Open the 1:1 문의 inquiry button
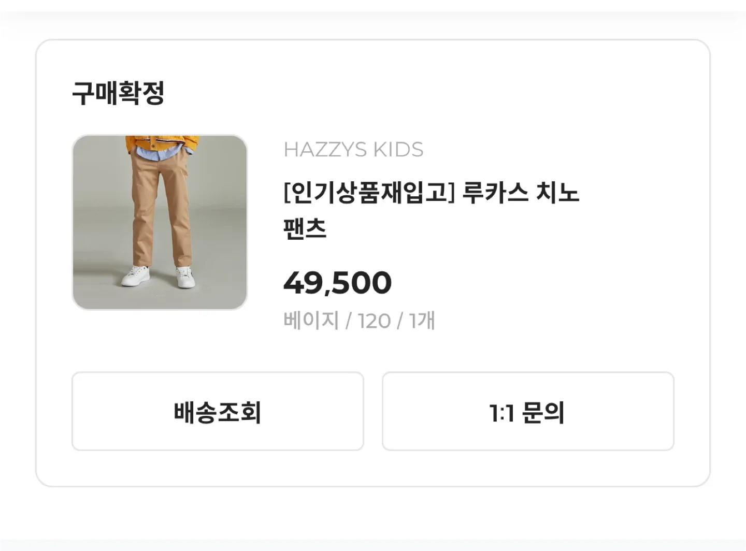The width and height of the screenshot is (746, 551). pyautogui.click(x=527, y=412)
